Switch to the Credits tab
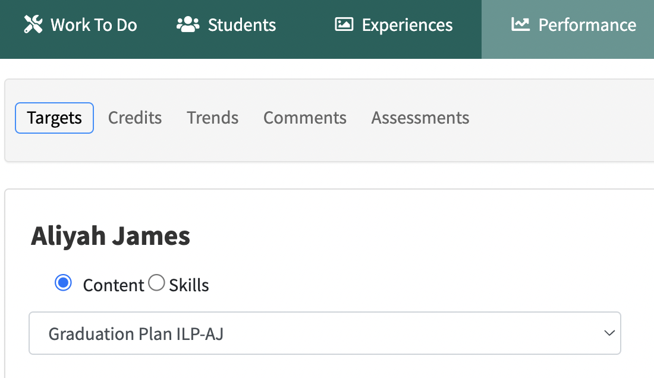654x378 pixels. coord(135,118)
